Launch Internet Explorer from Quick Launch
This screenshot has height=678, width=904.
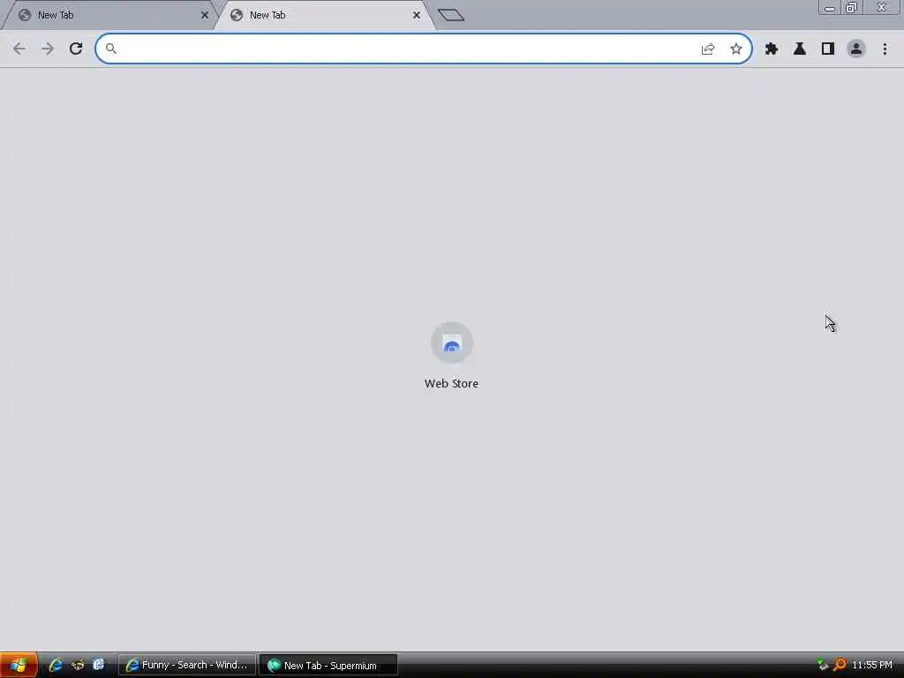[56, 666]
